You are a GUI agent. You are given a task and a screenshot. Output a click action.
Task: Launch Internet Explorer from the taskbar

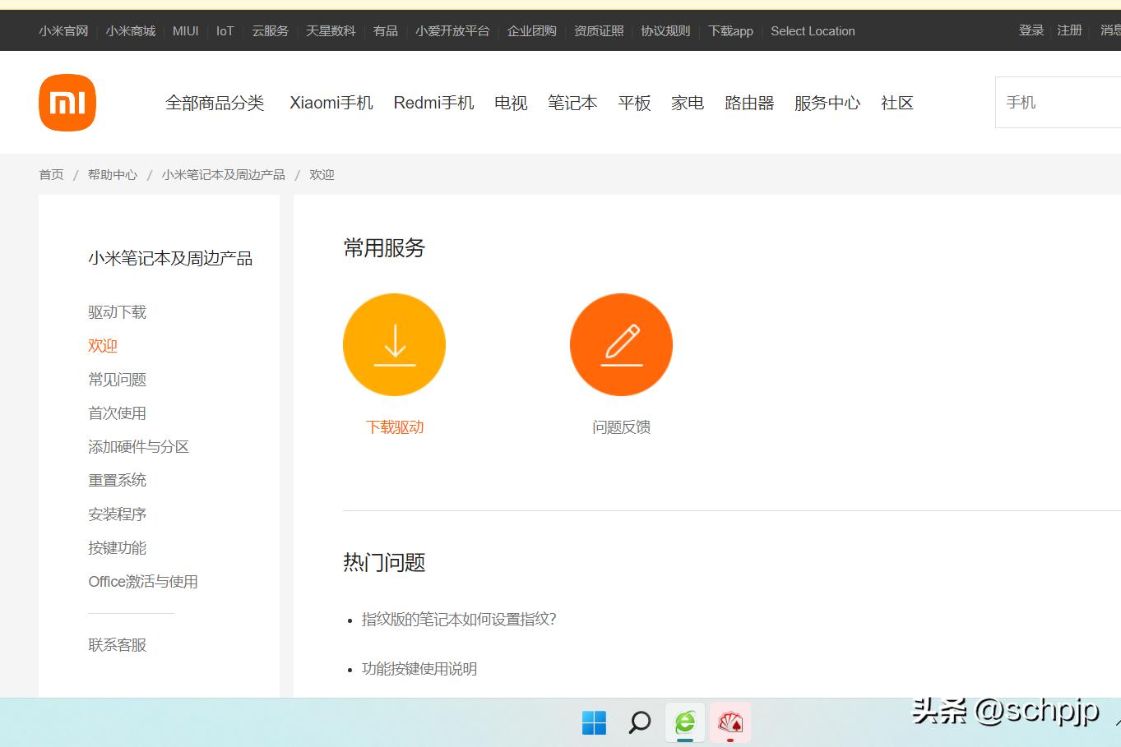684,722
